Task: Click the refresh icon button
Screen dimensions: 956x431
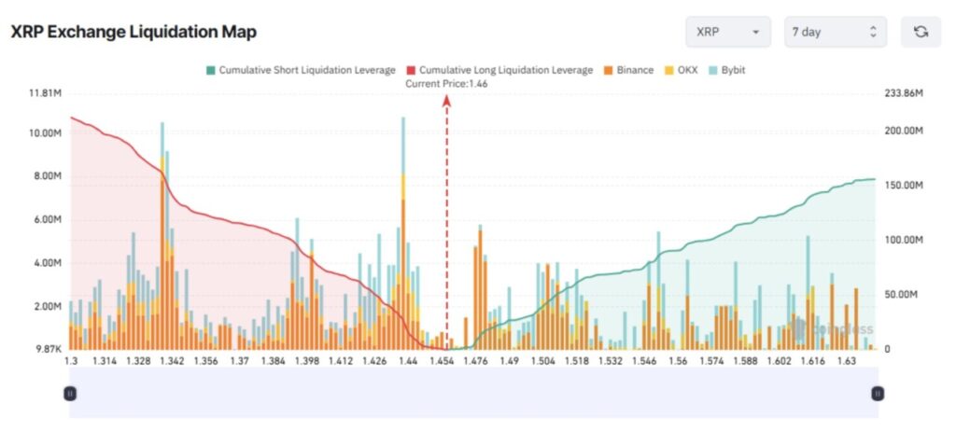Action: pos(921,32)
